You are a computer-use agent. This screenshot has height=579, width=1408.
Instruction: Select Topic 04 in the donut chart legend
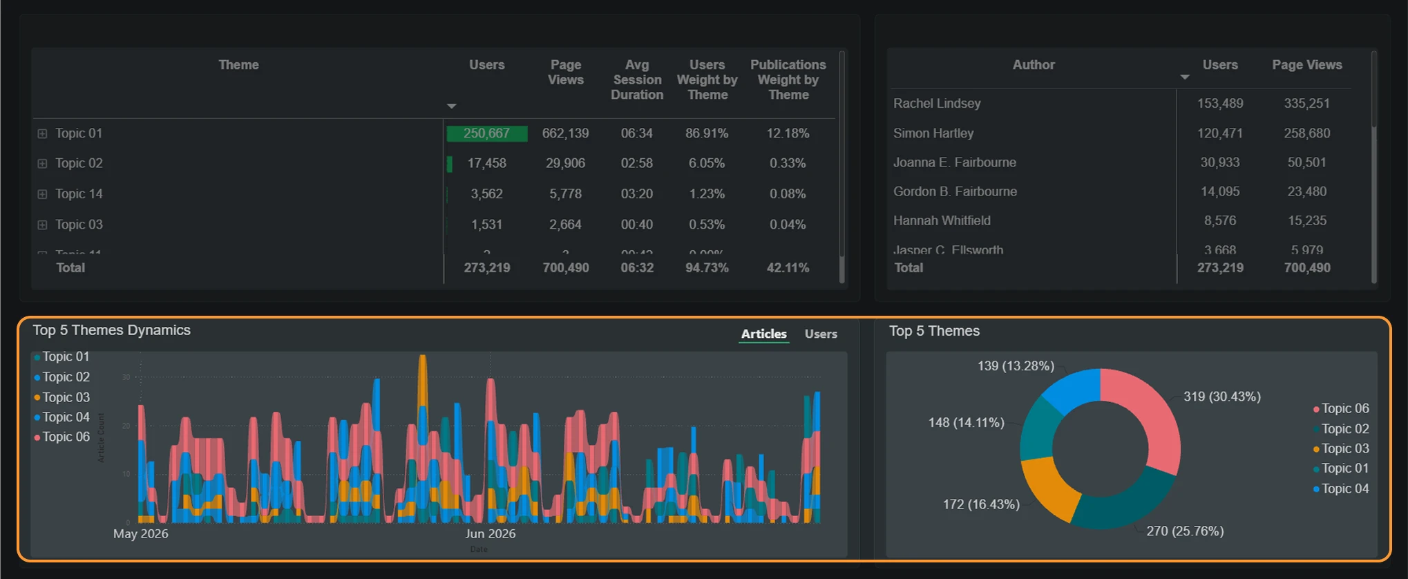(x=1341, y=489)
